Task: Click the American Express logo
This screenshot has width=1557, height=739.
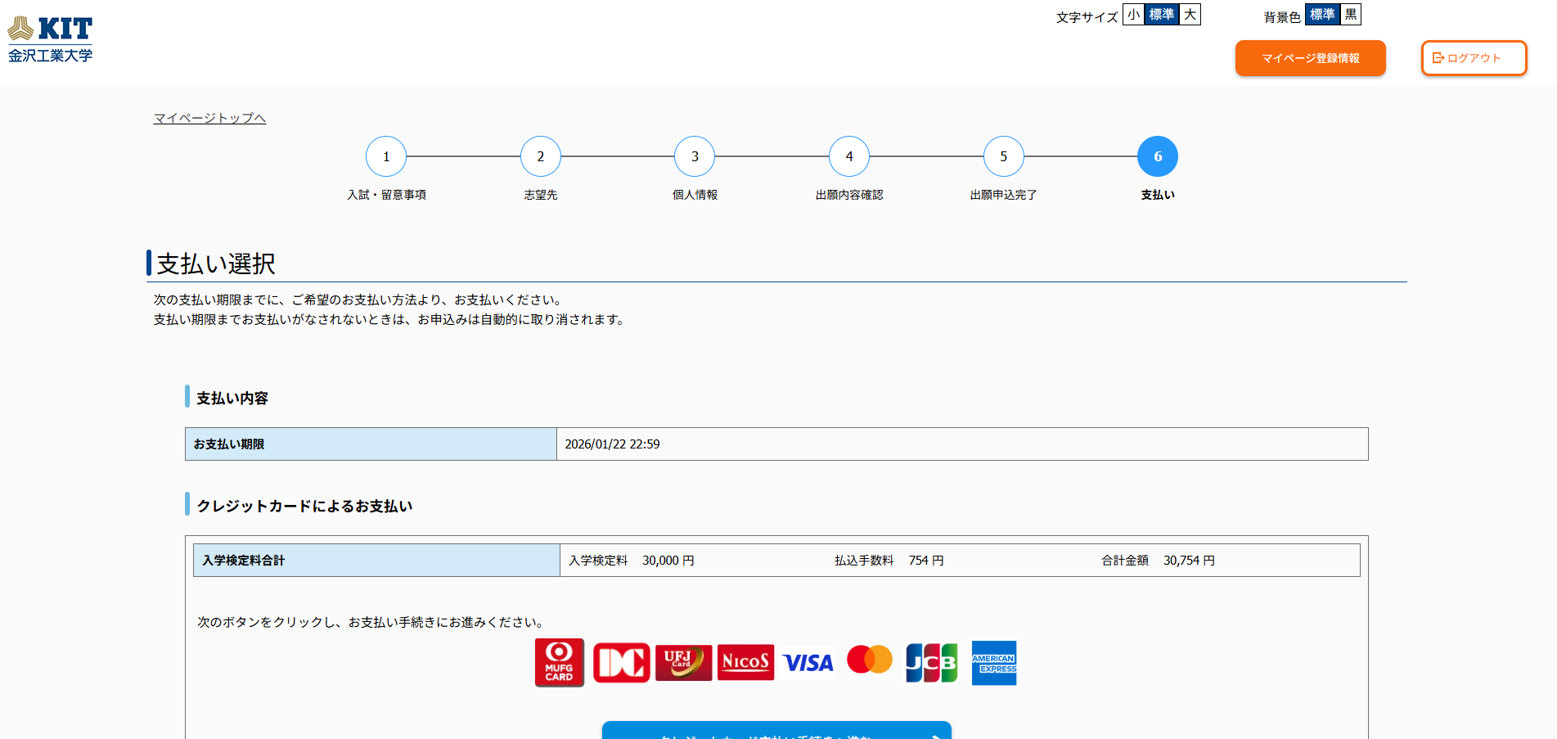Action: pyautogui.click(x=993, y=662)
